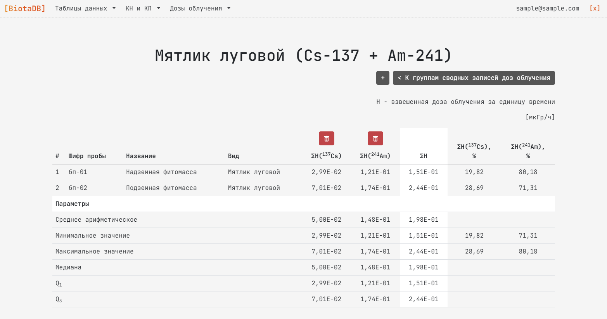Delete the ΣH(137Cs) column via trash icon

(326, 138)
